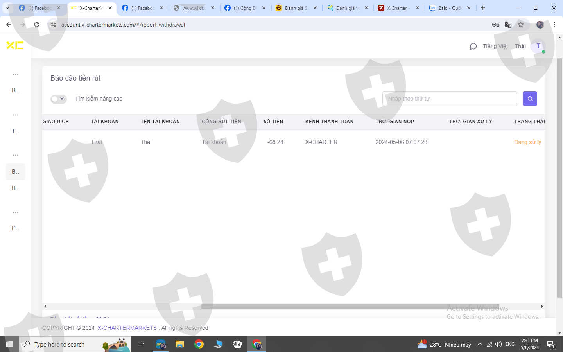563x352 pixels.
Task: Click the volume speaker tray icon
Action: (x=498, y=345)
